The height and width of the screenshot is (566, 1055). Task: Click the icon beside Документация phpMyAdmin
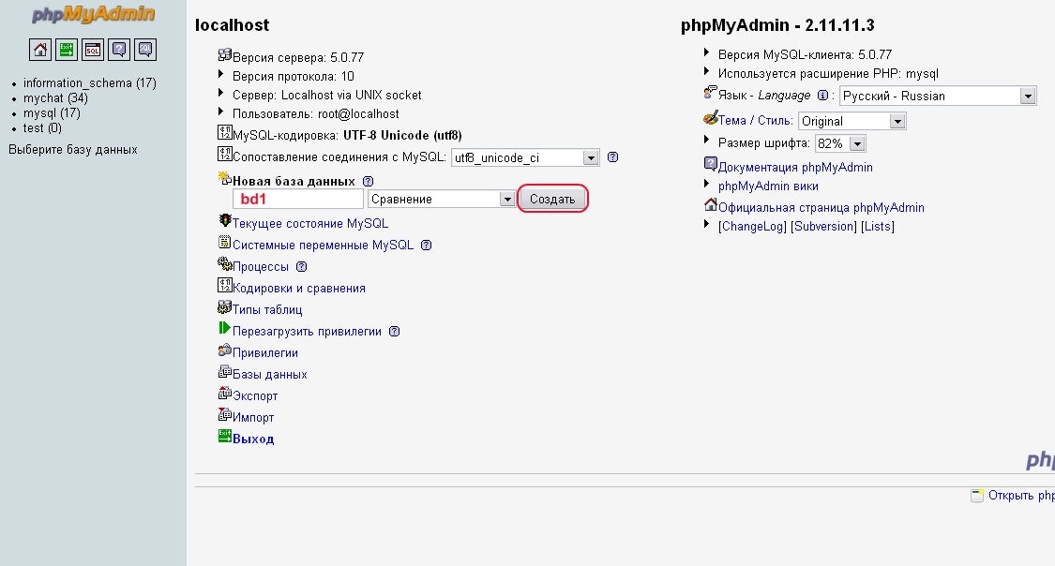[711, 164]
